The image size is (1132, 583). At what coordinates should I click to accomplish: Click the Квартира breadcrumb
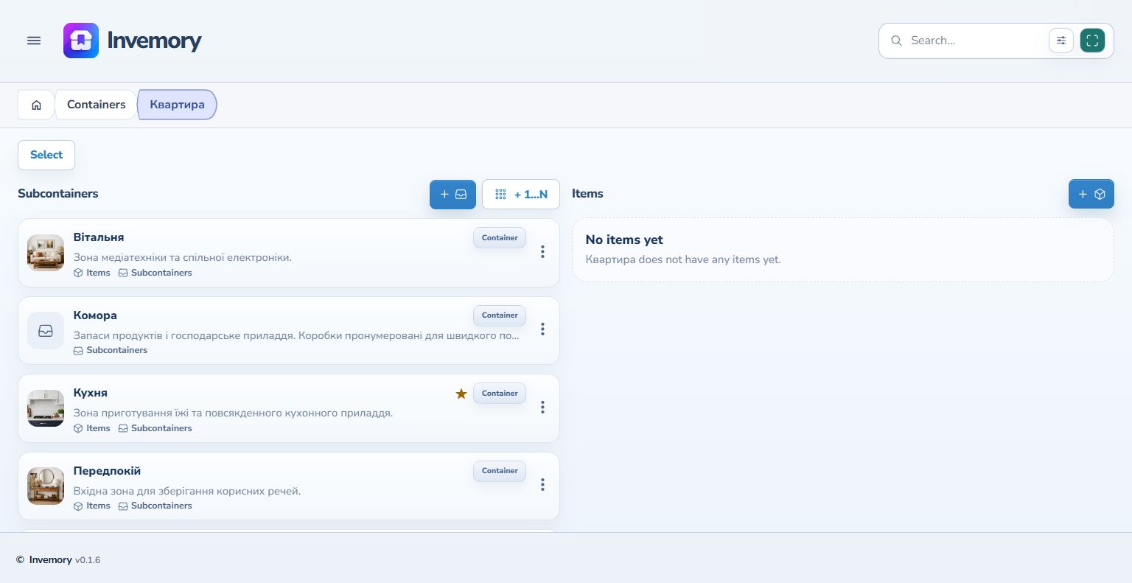pos(178,105)
